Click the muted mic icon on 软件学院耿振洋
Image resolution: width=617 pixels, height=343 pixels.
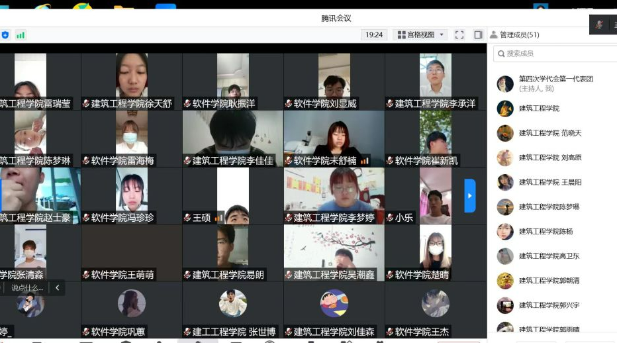187,104
